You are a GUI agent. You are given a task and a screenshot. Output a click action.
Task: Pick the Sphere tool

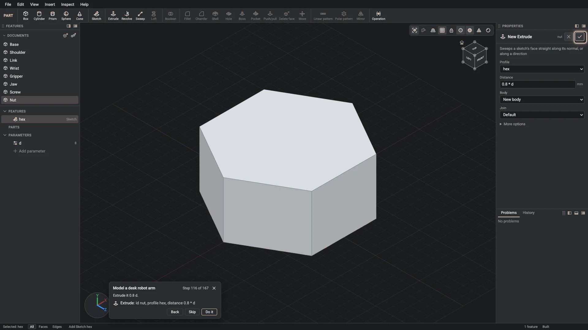coord(66,16)
